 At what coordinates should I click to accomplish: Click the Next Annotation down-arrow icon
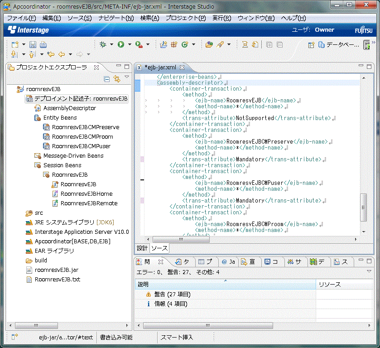[x=14, y=54]
